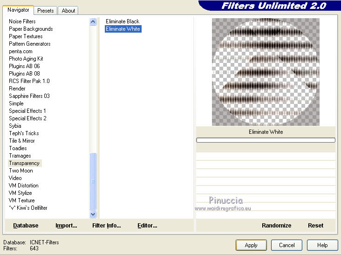
Task: Select Teph's Tricks category
Action: (24, 133)
